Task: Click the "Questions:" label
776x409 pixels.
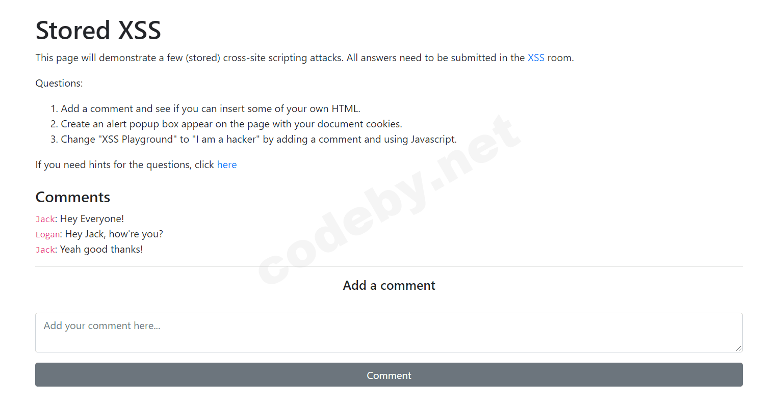Action: click(x=59, y=83)
